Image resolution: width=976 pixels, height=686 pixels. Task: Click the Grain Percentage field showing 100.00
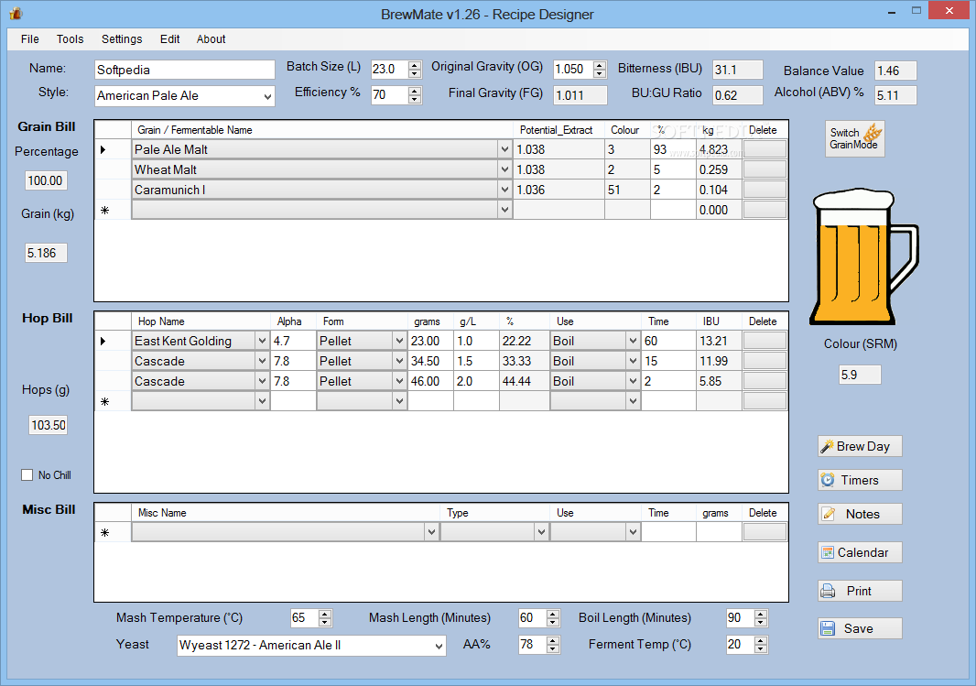point(46,180)
